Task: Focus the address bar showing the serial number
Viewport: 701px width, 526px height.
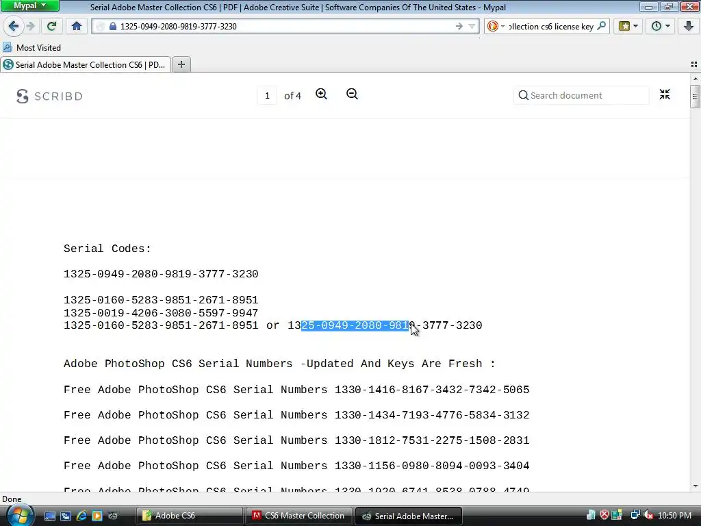Action: pyautogui.click(x=284, y=27)
